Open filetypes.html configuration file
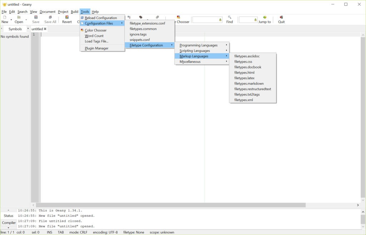Image resolution: width=366 pixels, height=235 pixels. (x=244, y=72)
